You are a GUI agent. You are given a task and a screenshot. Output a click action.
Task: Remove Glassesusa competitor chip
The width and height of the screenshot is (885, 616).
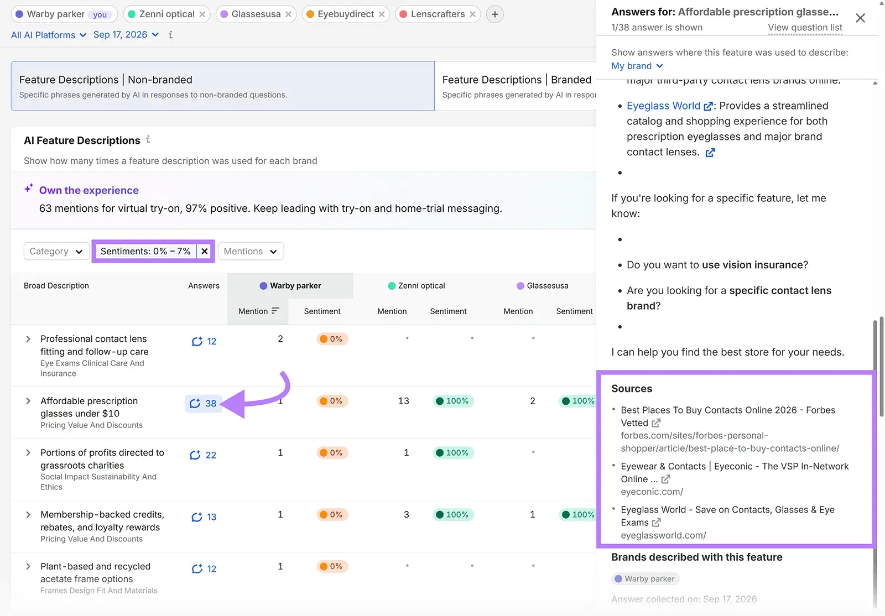(288, 14)
